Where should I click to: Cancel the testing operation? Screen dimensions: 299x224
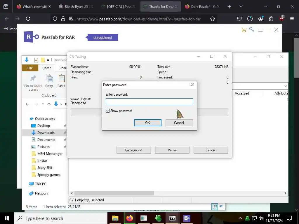pos(211,150)
